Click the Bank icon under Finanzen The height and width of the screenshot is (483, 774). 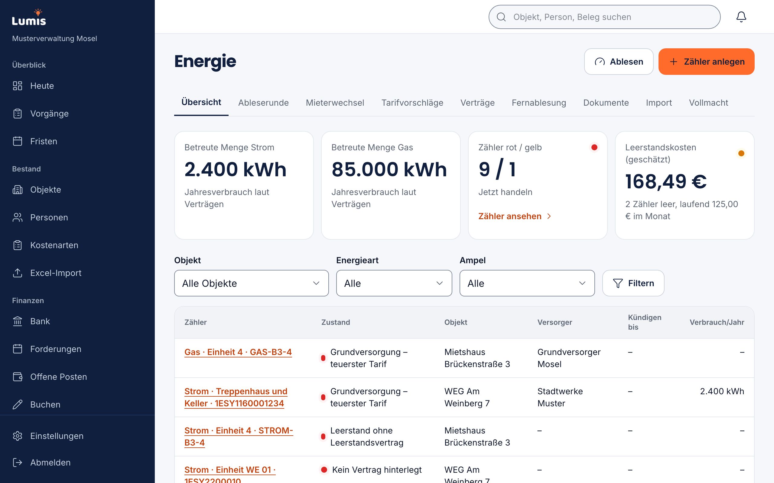[x=17, y=321]
